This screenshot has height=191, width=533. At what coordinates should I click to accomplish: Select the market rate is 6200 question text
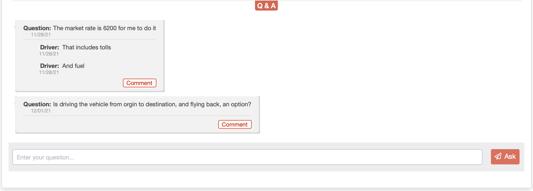coord(105,28)
